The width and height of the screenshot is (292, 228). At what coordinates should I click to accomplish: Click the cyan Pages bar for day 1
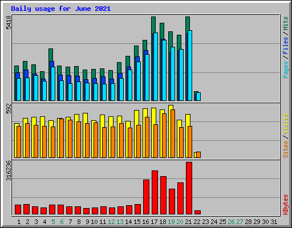click(x=19, y=89)
